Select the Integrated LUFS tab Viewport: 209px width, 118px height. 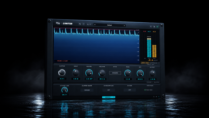(153, 63)
